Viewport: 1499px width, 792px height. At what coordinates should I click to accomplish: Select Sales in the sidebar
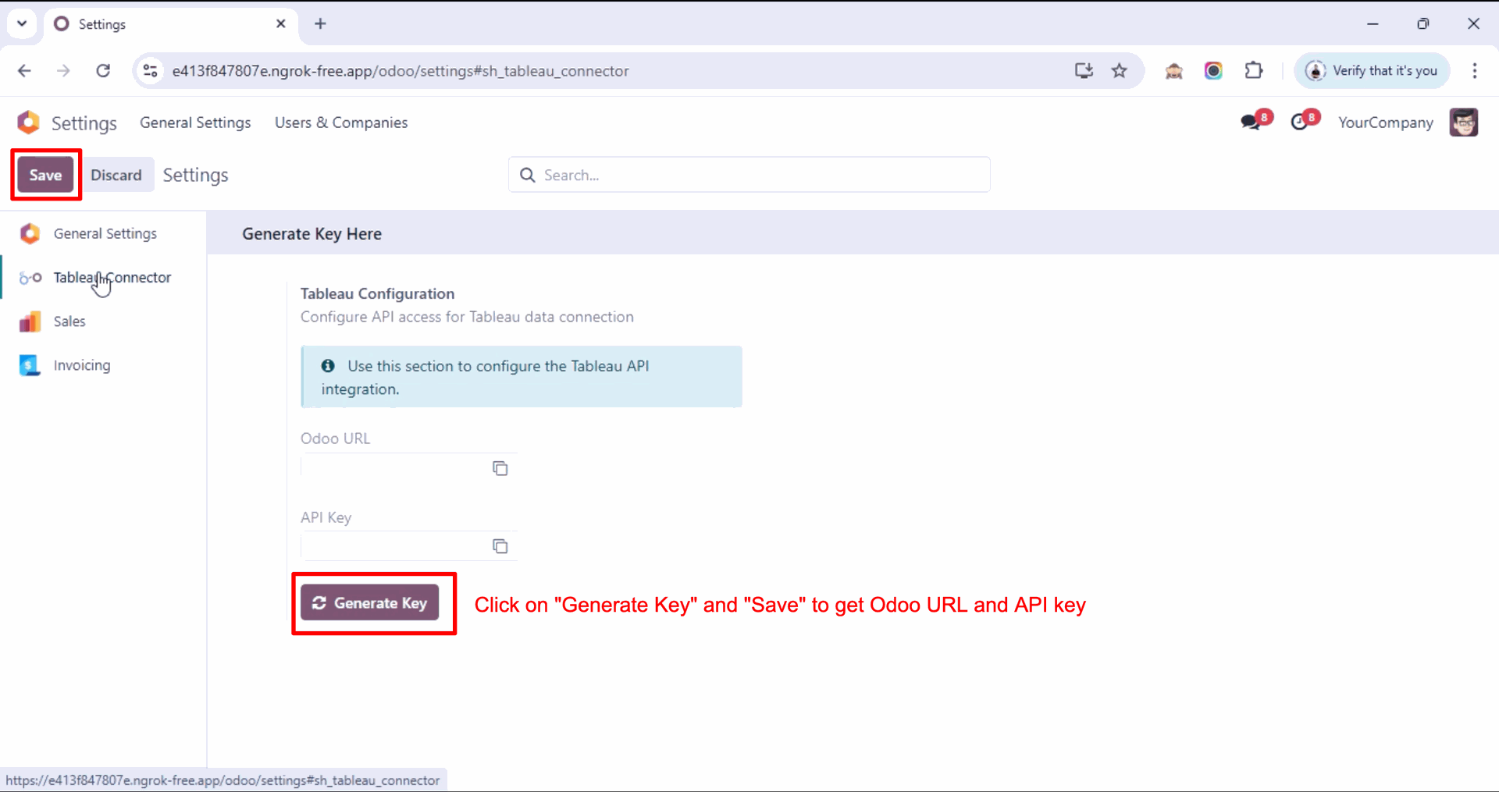104,321
